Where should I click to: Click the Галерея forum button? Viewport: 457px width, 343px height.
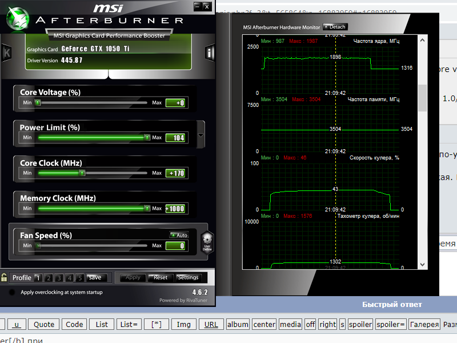(424, 324)
